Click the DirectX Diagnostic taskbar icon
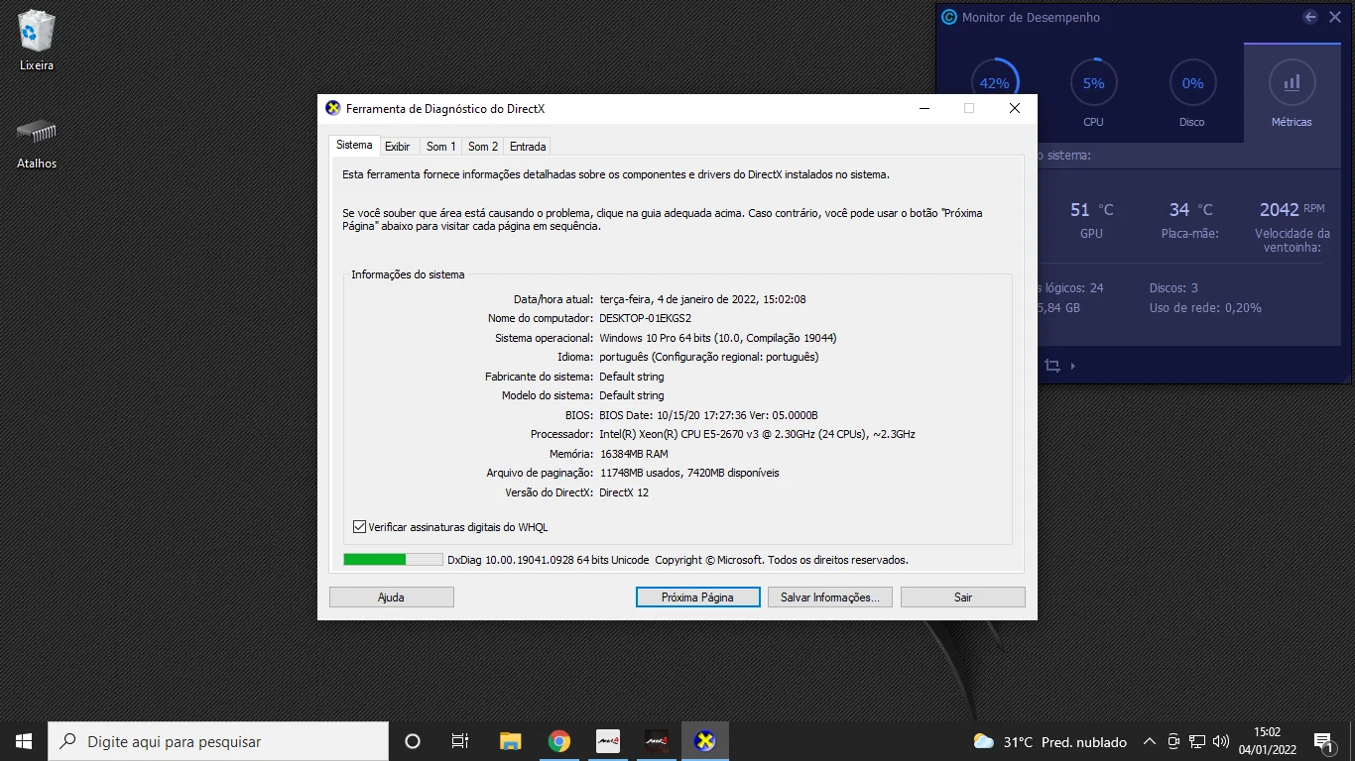1355x761 pixels. [705, 741]
